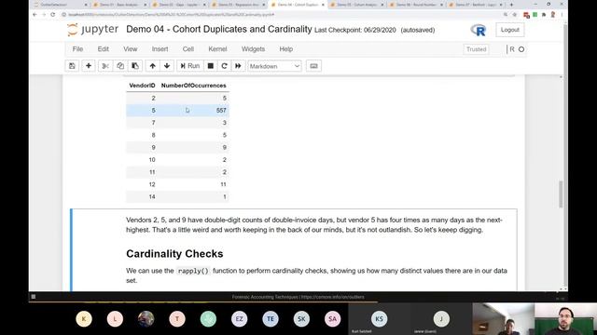Screen dimensions: 597x335
Task: Cut selected cells with the scissors icon
Action: (105, 66)
